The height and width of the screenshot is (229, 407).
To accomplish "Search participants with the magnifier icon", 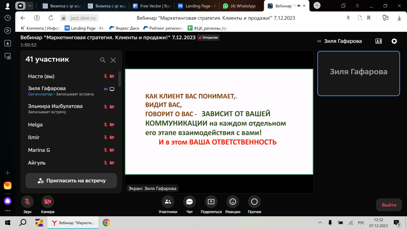I will (x=103, y=60).
